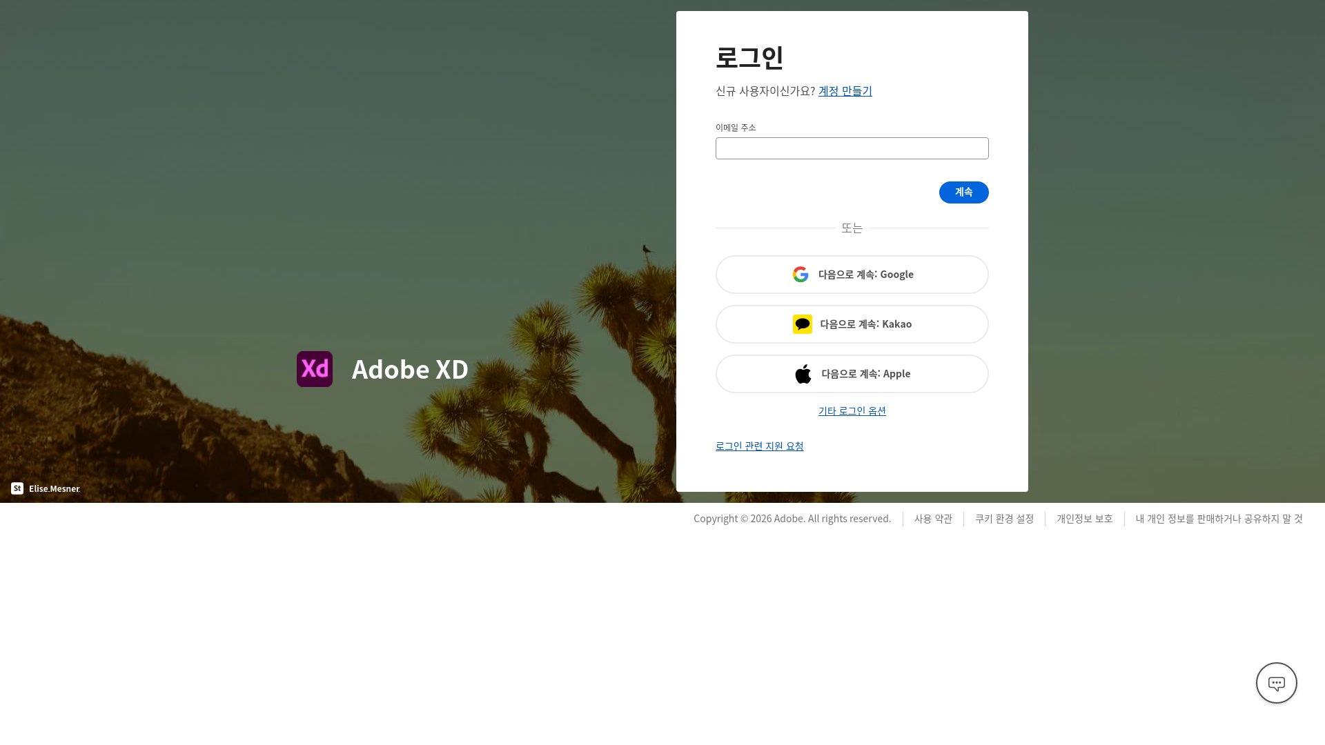
Task: Focus the 이메일 주소 input field
Action: pos(852,148)
